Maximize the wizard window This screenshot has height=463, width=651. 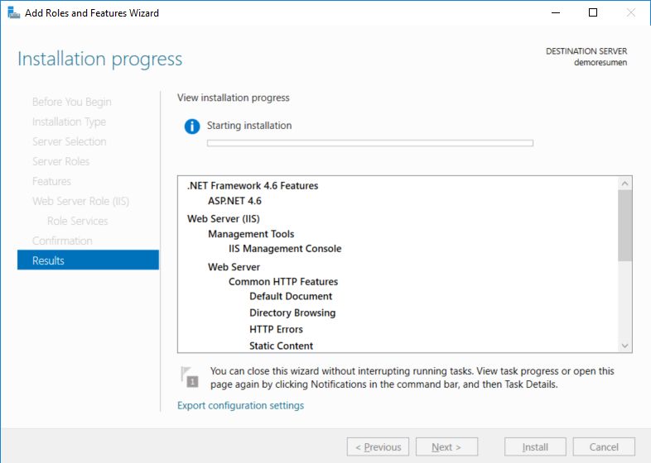tap(593, 13)
